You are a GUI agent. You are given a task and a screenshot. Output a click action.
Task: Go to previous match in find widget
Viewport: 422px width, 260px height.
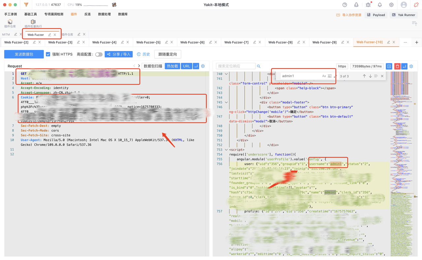click(x=364, y=76)
